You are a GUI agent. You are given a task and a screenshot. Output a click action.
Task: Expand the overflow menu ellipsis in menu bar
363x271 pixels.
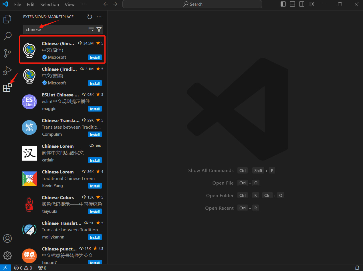[84, 4]
